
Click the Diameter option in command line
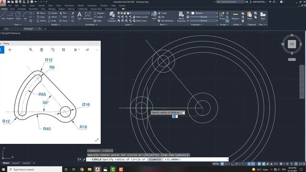coord(155,159)
